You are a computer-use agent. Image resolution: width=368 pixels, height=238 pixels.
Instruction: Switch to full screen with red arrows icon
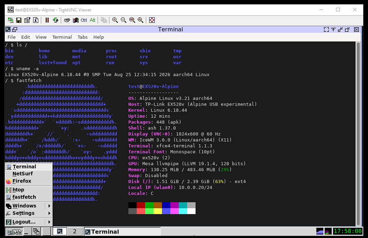tap(152, 20)
